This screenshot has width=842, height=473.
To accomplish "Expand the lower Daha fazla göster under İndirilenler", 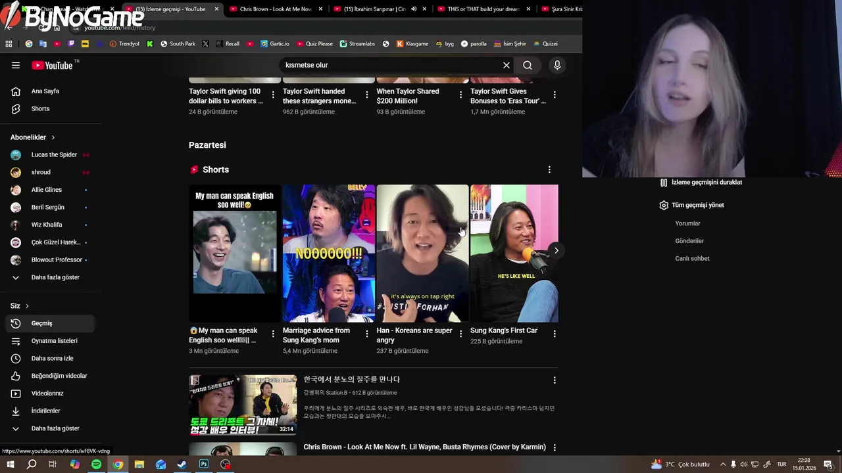I will [x=50, y=428].
